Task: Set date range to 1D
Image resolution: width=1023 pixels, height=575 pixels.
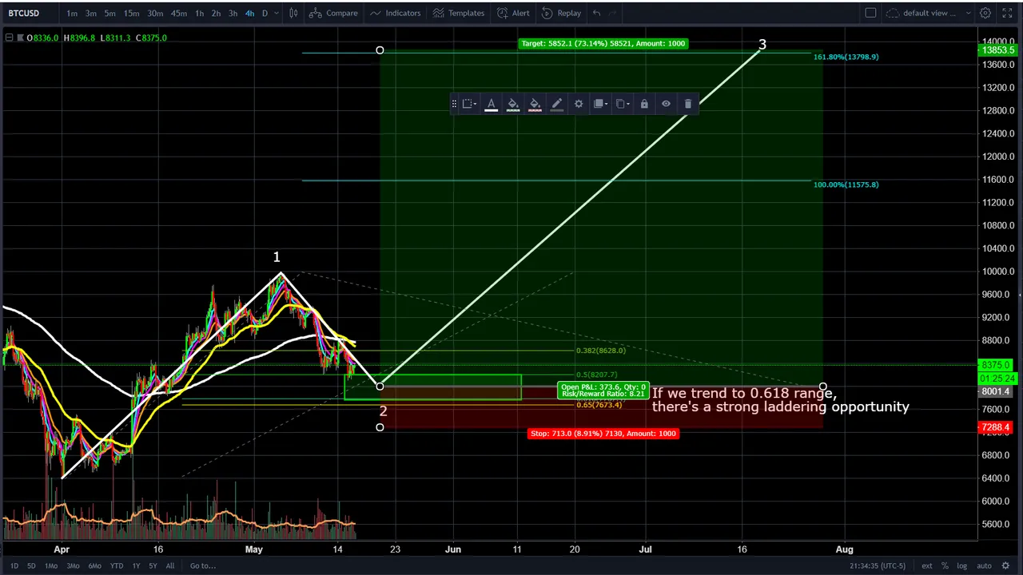Action: pyautogui.click(x=14, y=565)
